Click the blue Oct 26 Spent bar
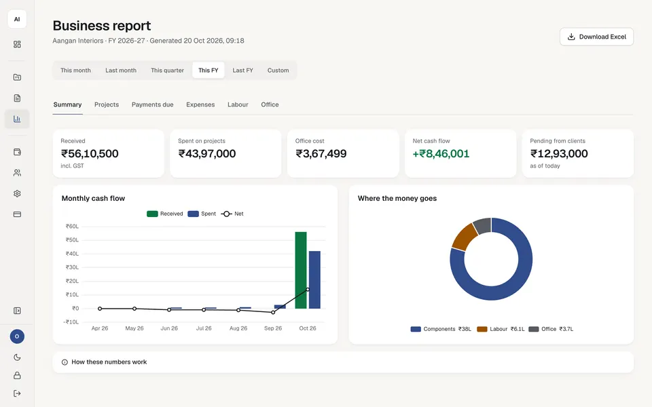652x407 pixels. [314, 279]
